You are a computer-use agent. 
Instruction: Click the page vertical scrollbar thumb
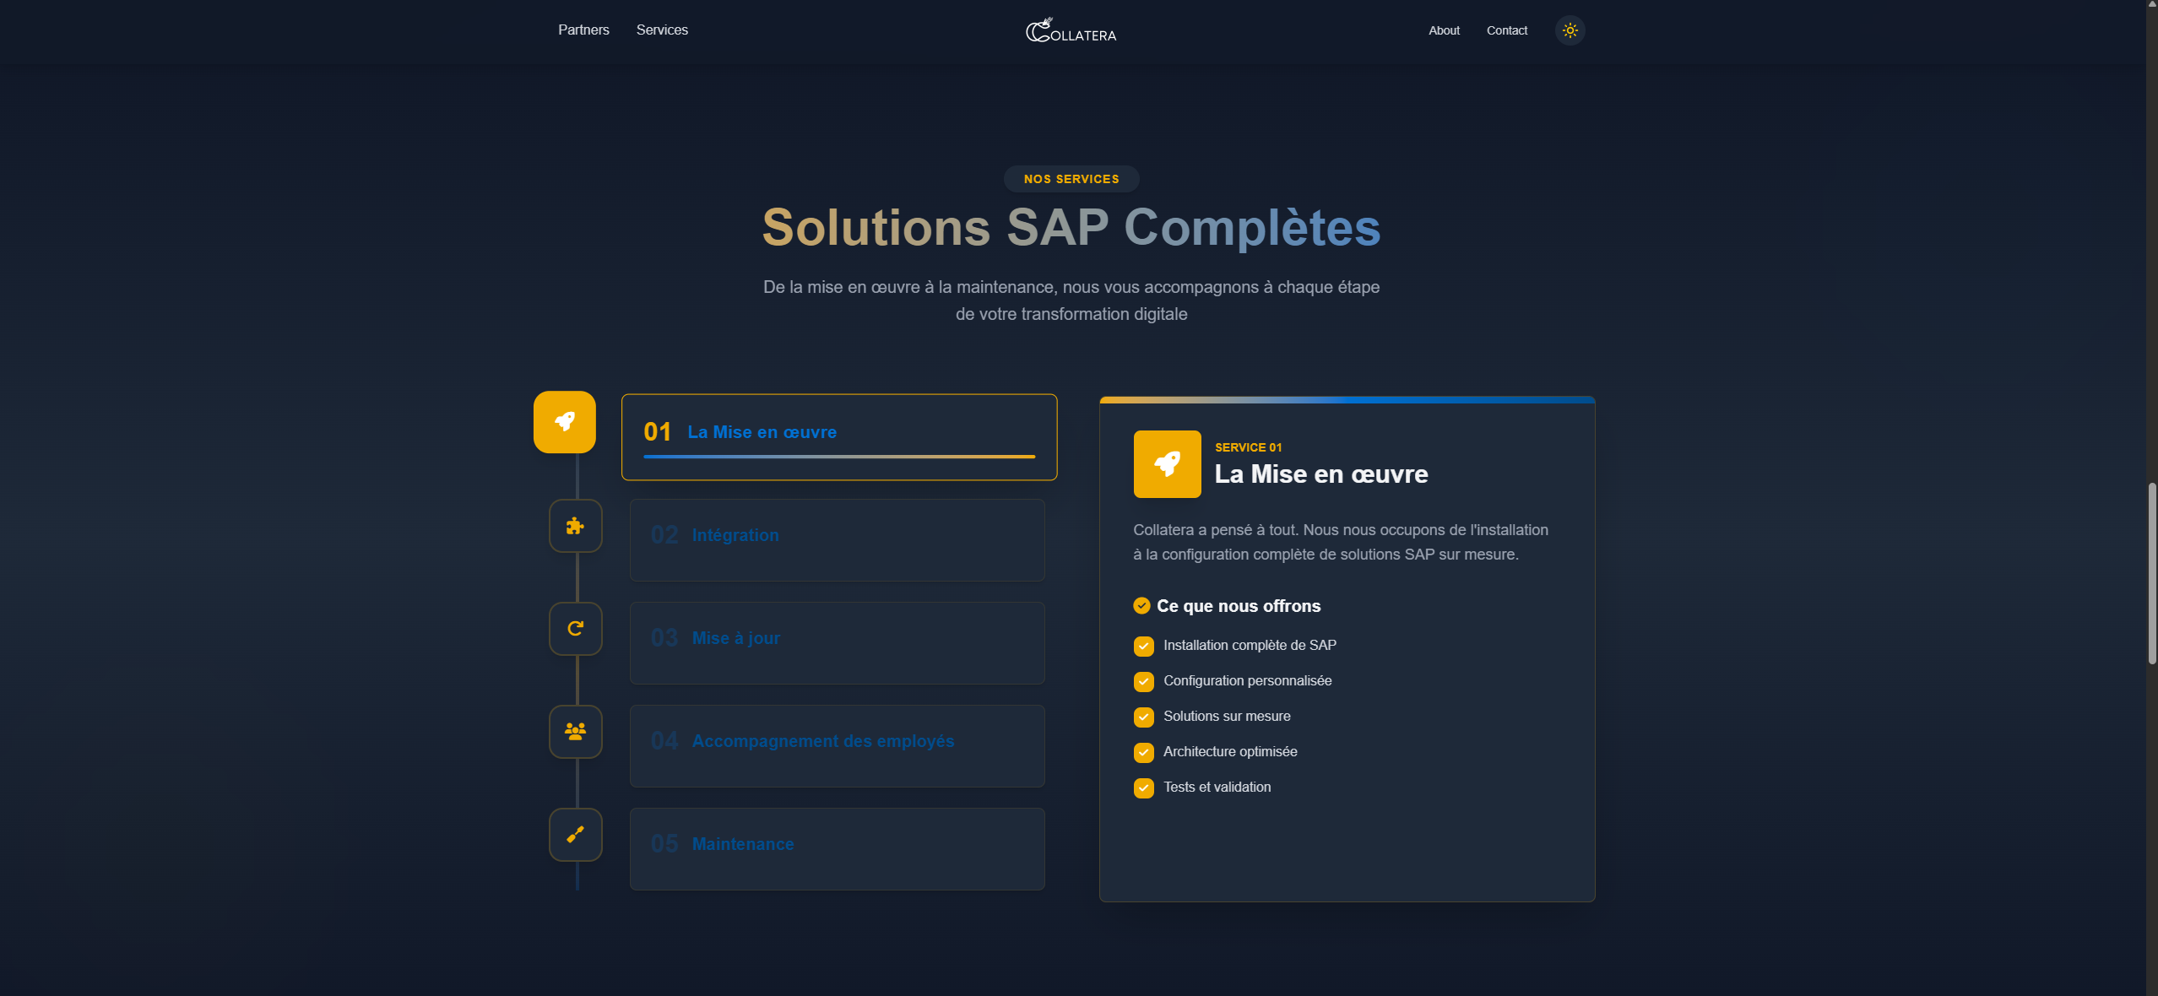[2152, 574]
